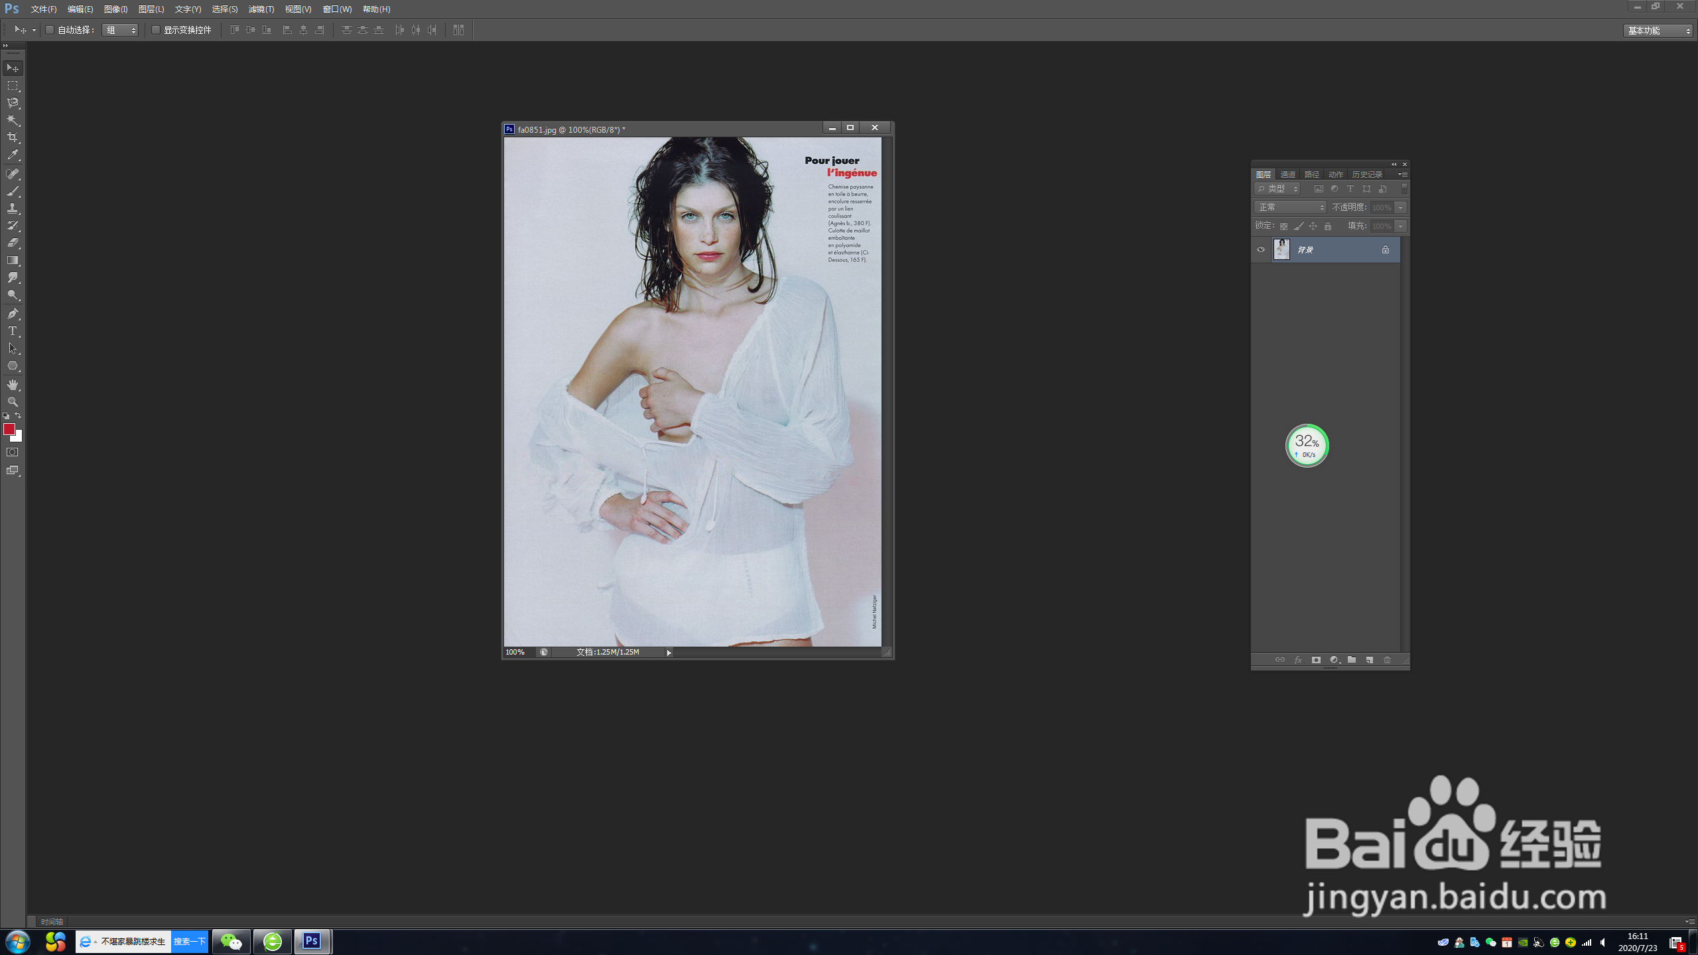Screen dimensions: 1698x955
Task: Hide the 背景 layer with eye icon
Action: point(1261,250)
